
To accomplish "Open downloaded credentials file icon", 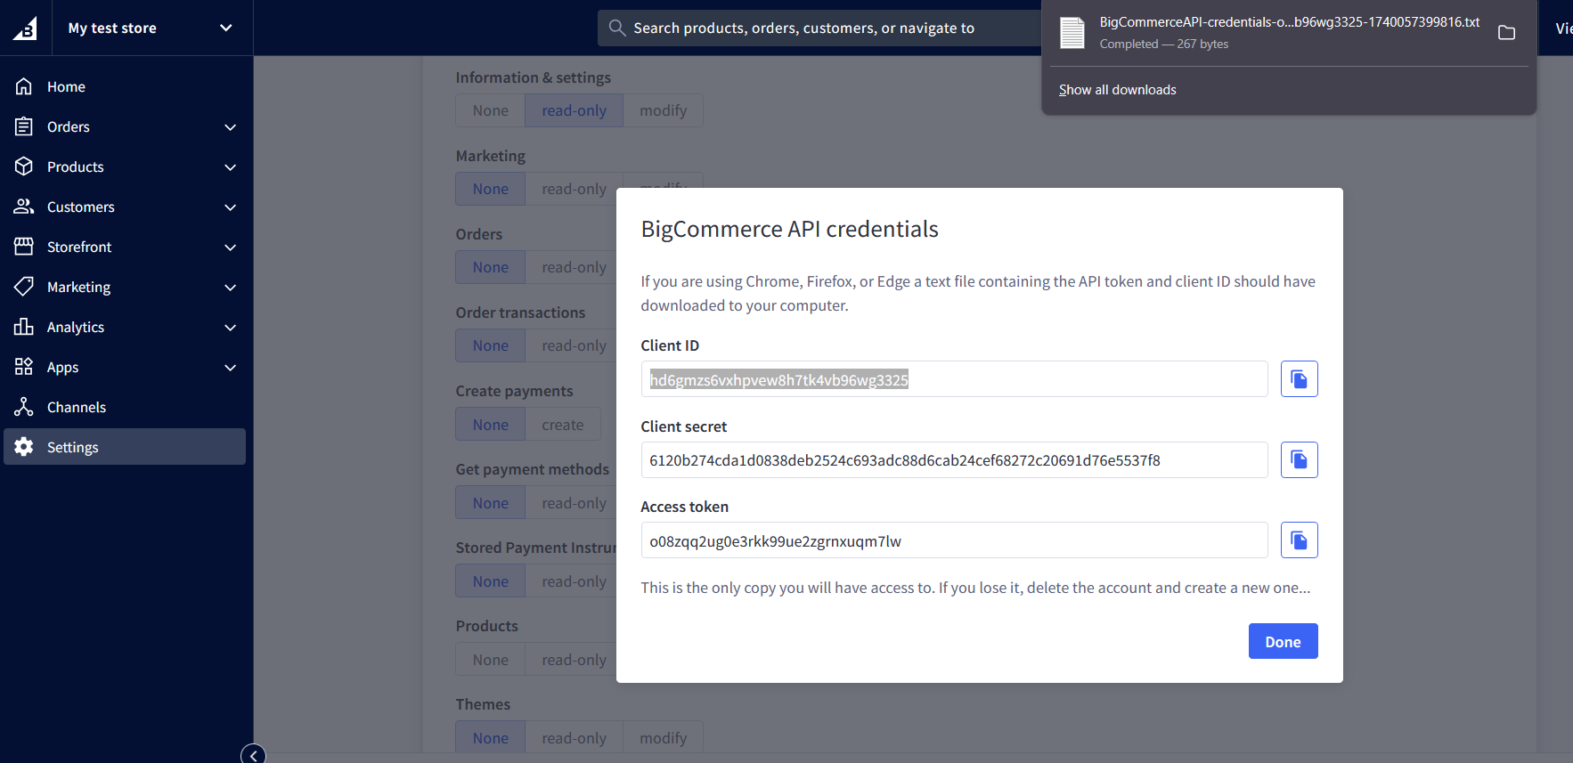I will 1072,33.
